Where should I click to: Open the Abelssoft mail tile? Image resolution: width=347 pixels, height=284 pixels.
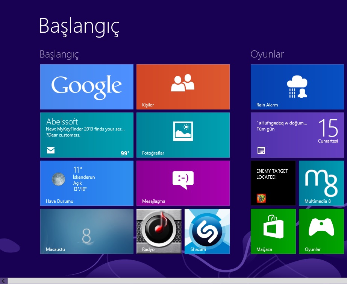[x=87, y=135]
